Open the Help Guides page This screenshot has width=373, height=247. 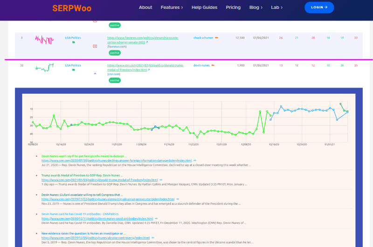(204, 7)
